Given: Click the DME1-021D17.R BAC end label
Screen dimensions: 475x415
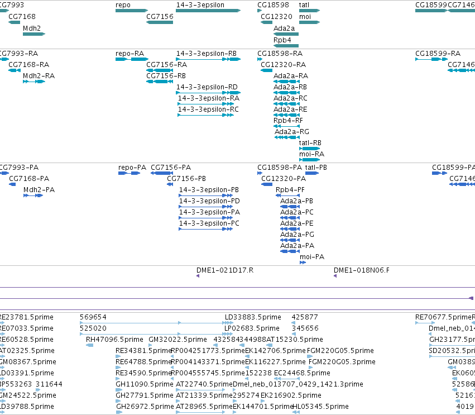Looking at the screenshot, I should point(225,270).
